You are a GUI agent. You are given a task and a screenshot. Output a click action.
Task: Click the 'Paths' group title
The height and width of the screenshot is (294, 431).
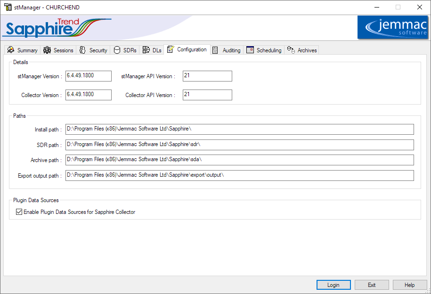pos(19,116)
